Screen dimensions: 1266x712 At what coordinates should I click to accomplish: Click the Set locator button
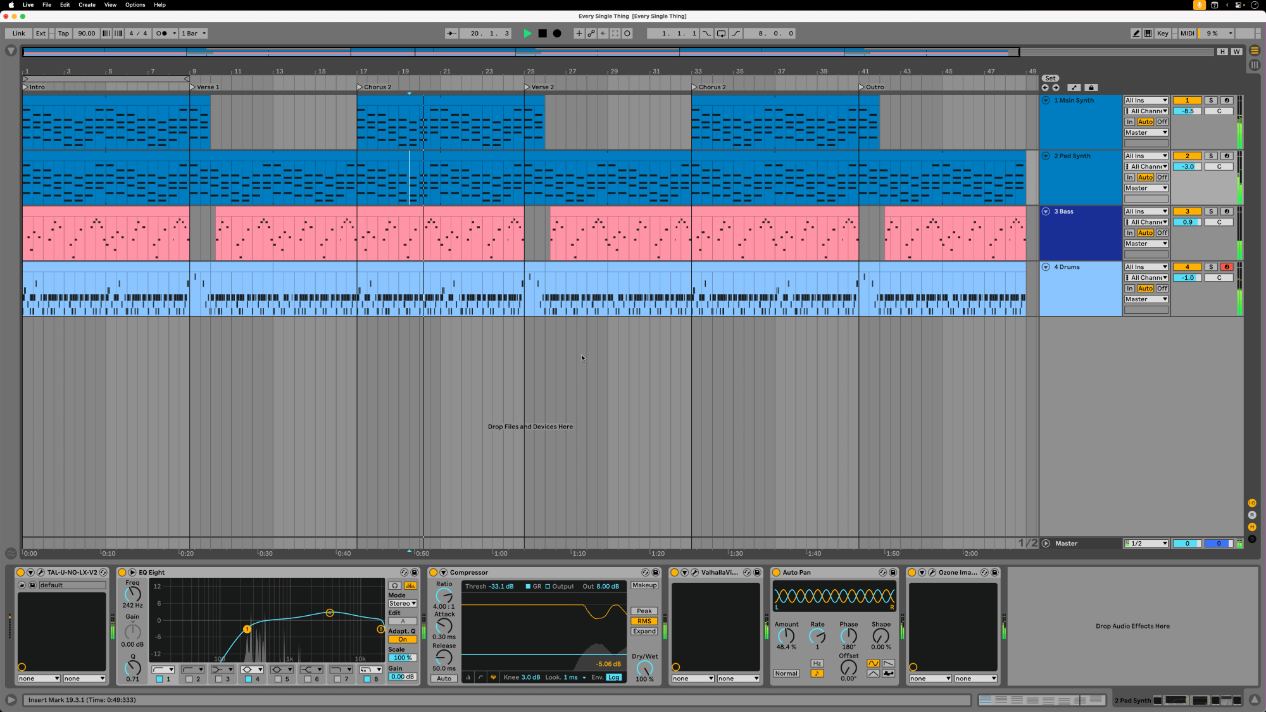[x=1050, y=78]
